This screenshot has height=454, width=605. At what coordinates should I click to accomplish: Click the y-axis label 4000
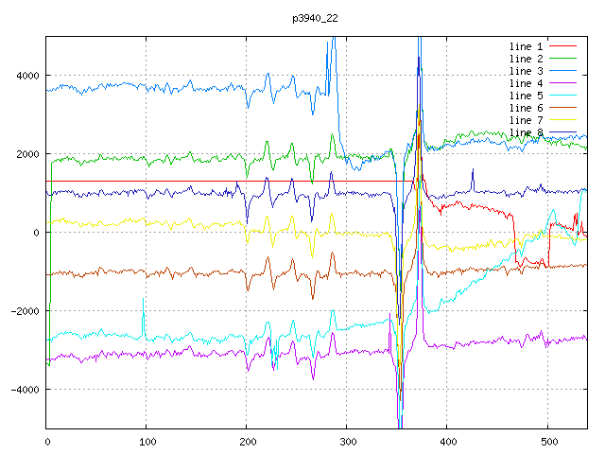(x=27, y=76)
